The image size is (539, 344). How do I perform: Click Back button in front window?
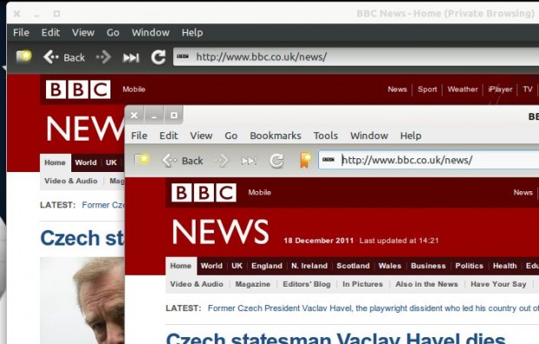[183, 161]
